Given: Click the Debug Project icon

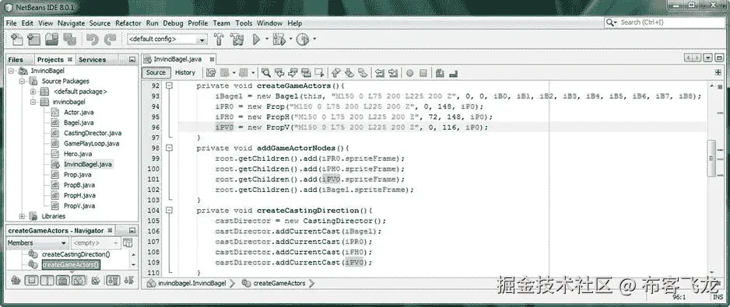Looking at the screenshot, I should 279,40.
